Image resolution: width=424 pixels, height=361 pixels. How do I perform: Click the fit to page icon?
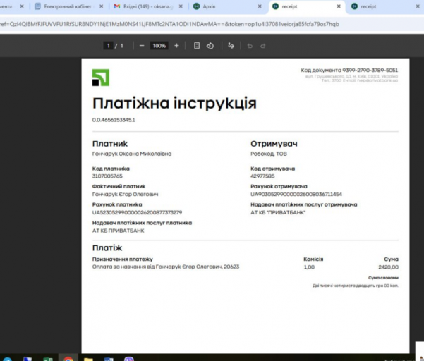197,46
